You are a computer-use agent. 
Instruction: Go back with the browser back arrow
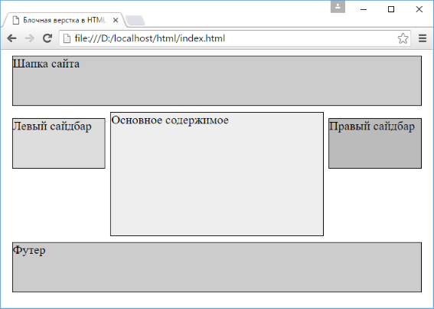[x=11, y=38]
